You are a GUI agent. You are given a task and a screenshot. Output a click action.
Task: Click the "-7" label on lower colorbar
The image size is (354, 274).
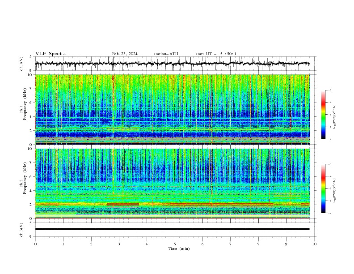click(330, 213)
